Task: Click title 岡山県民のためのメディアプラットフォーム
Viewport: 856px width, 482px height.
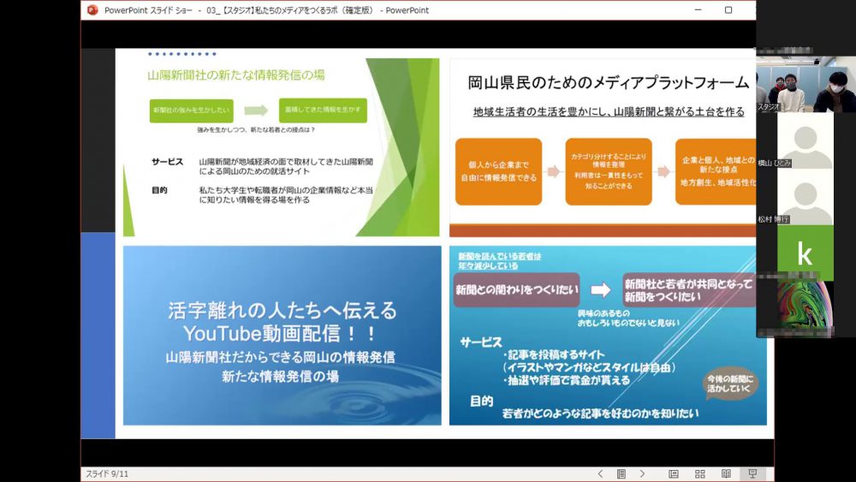Action: pos(608,83)
